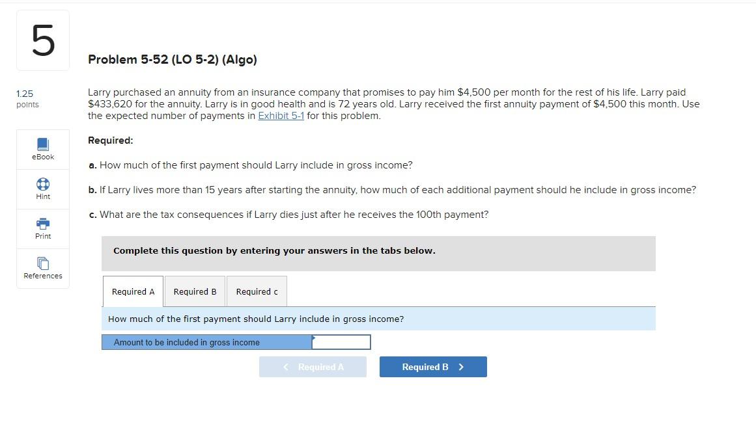Open the Exhibit 5-1 link
Screen dimensions: 756x426
coord(281,115)
